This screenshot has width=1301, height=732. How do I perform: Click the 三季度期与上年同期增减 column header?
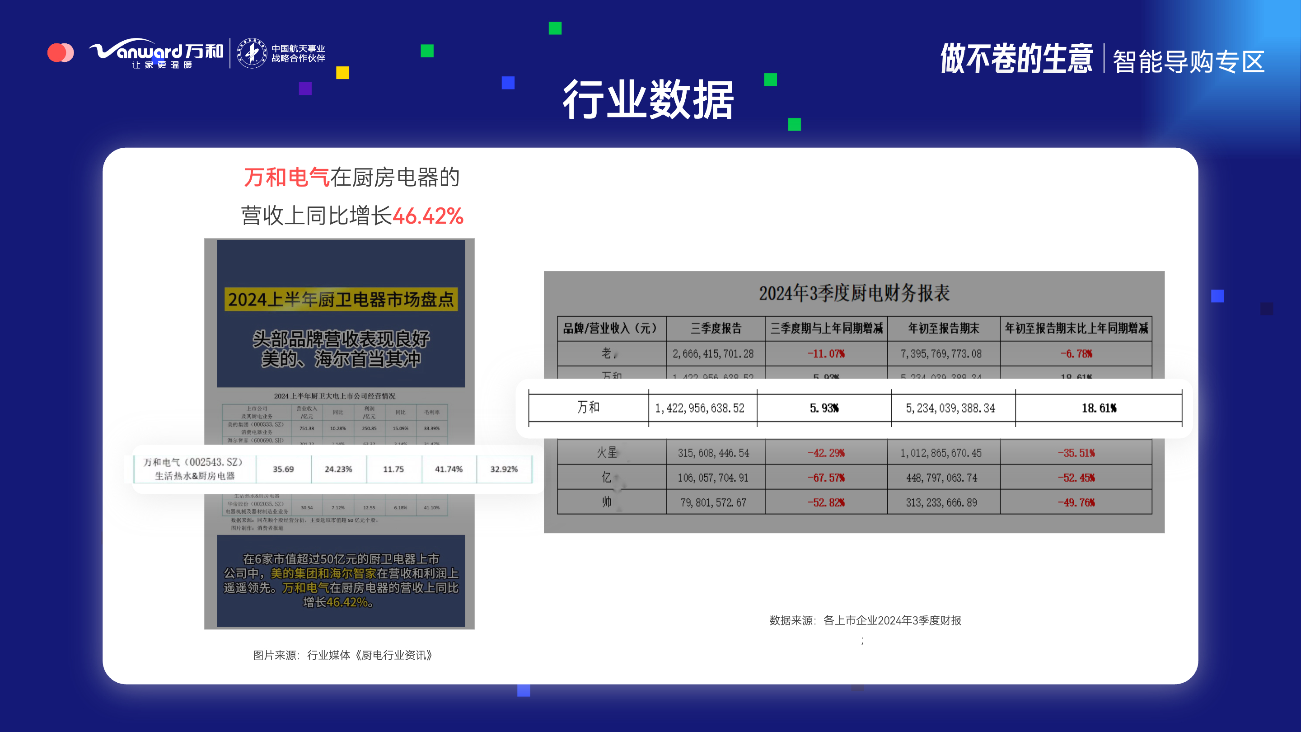click(826, 328)
